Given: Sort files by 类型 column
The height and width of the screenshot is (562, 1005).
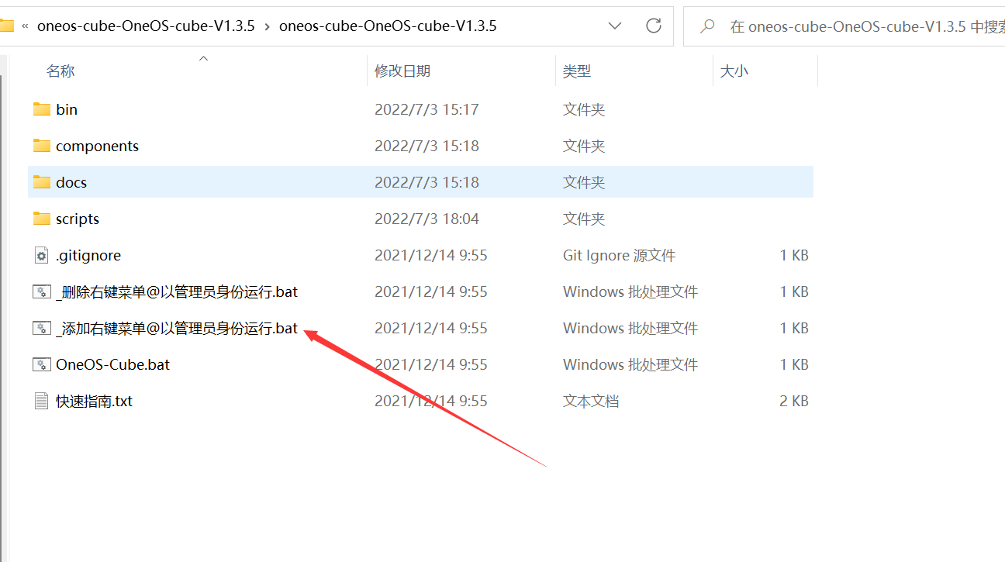Looking at the screenshot, I should coord(577,71).
